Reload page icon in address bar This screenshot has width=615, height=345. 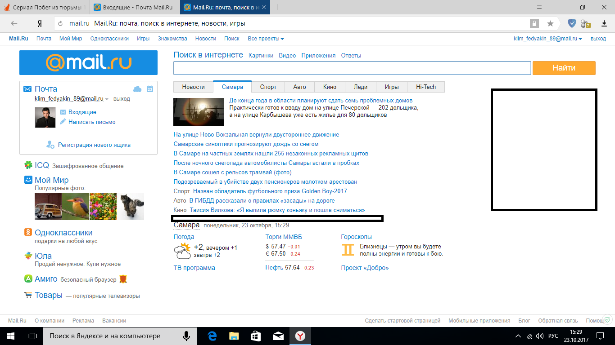(60, 23)
